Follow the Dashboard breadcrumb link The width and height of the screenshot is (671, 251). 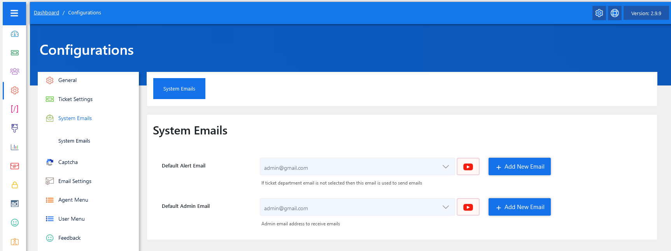46,13
